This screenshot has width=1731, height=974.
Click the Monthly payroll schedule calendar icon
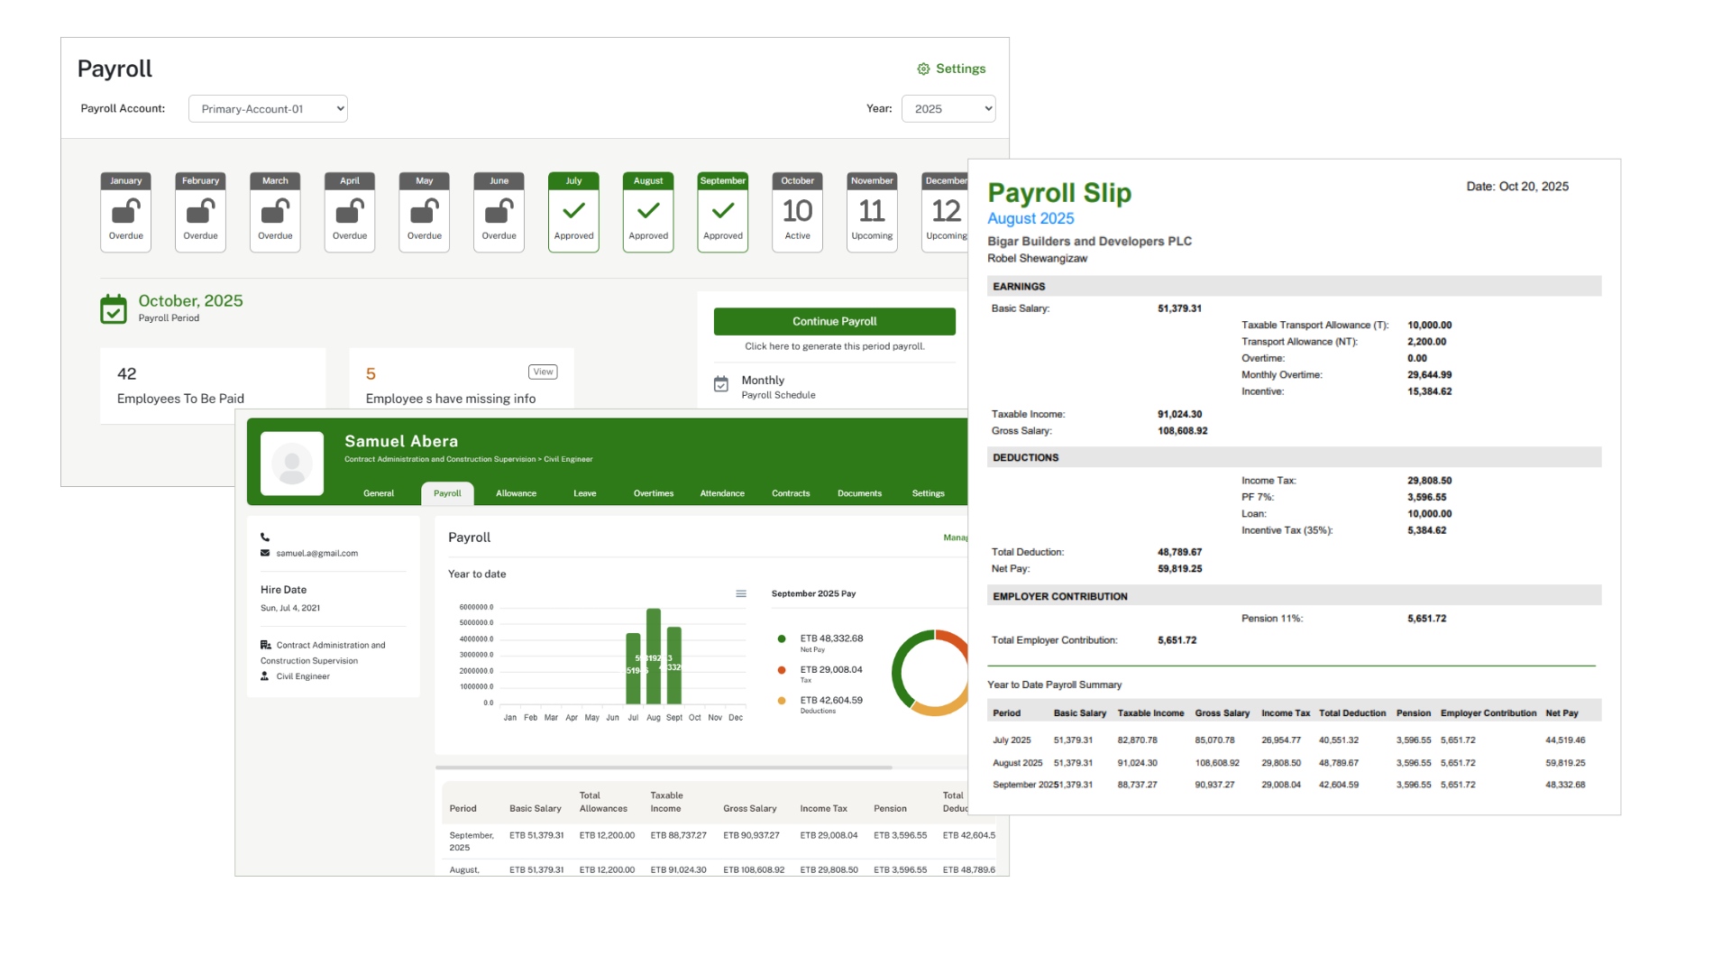(x=721, y=384)
